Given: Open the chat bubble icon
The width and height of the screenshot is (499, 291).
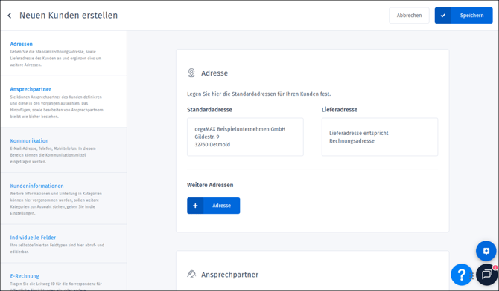Looking at the screenshot, I should pos(487,275).
